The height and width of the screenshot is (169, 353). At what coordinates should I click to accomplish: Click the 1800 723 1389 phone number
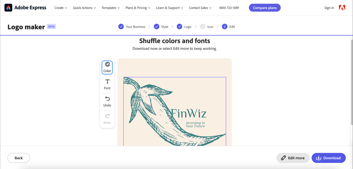(229, 8)
